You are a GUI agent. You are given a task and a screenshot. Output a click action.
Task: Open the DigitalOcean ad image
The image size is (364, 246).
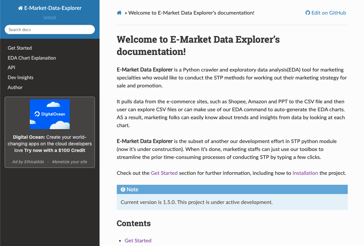tap(50, 114)
